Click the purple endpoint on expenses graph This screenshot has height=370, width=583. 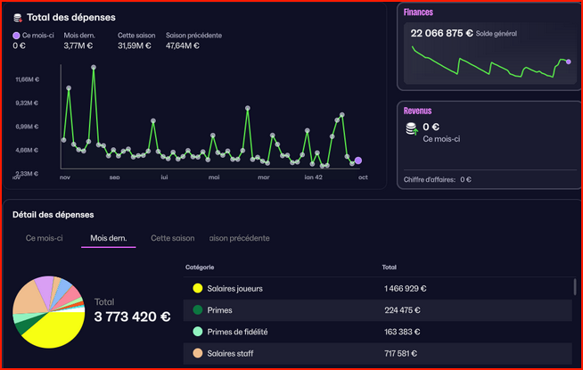point(358,160)
